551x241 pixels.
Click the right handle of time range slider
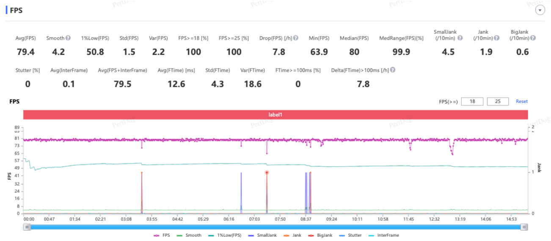click(x=524, y=227)
